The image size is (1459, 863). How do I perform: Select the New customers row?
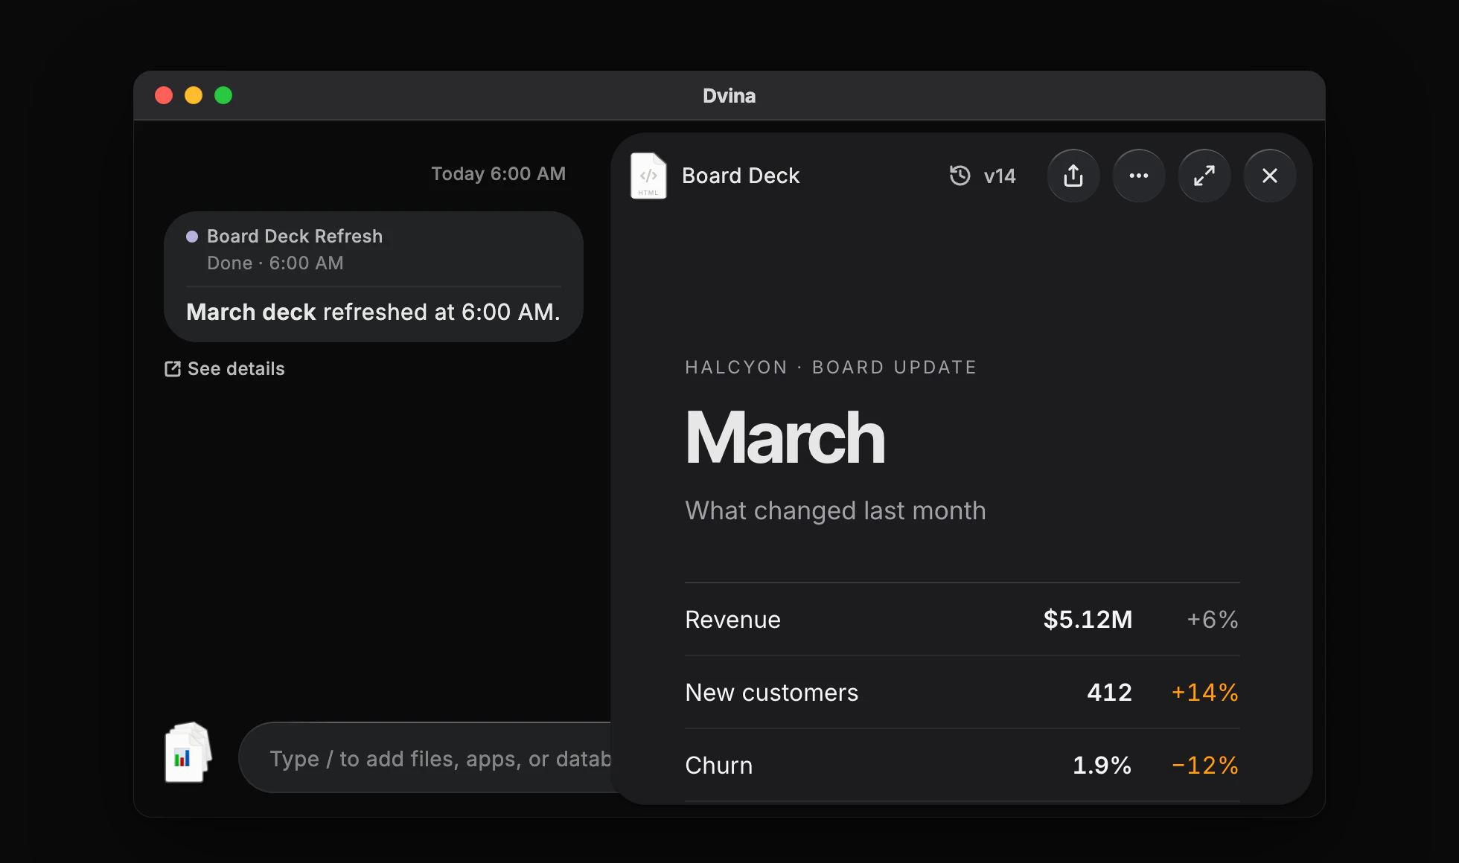[962, 692]
